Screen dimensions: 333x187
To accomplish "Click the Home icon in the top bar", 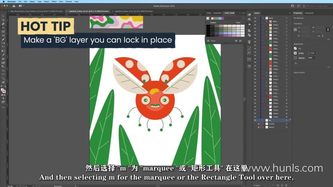I will [14, 6].
